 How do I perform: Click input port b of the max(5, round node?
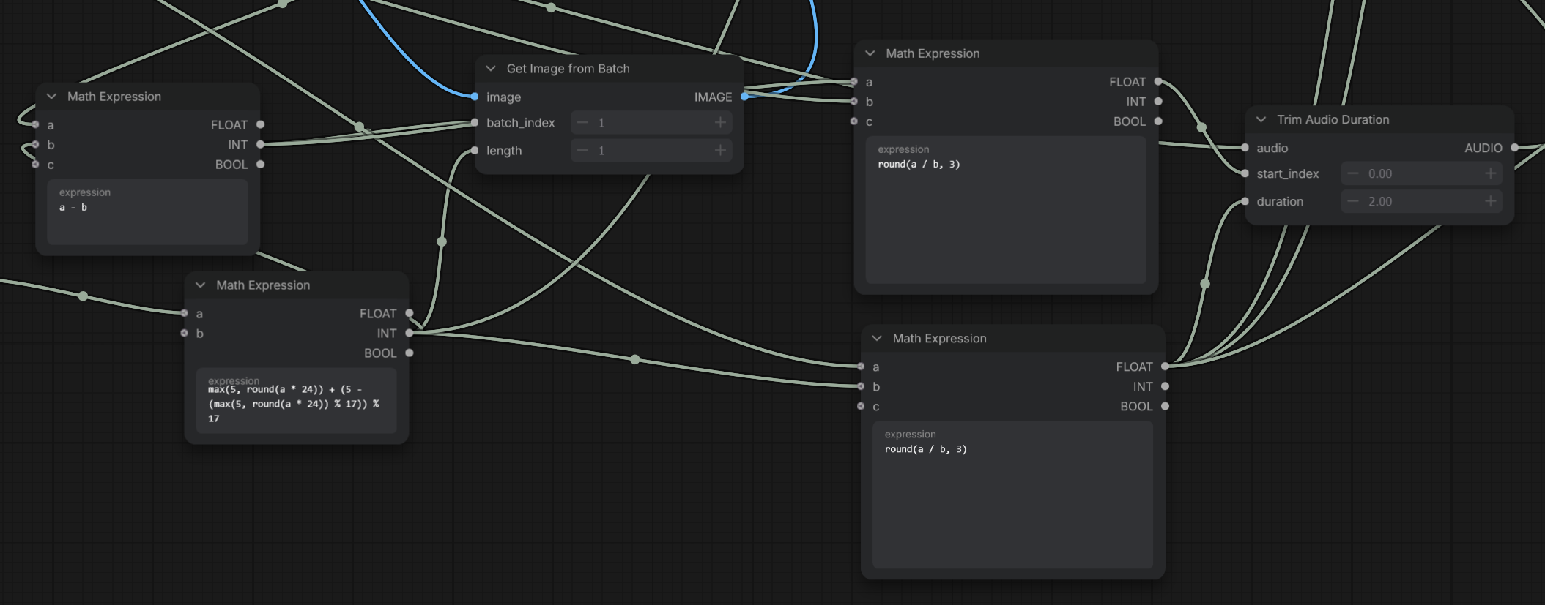coord(184,333)
